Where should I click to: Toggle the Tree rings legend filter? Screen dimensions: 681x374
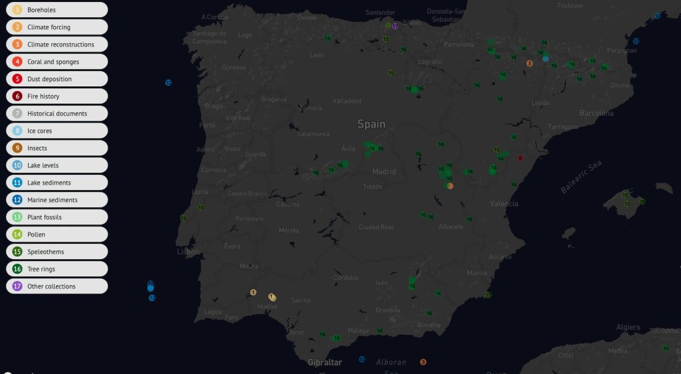(57, 269)
